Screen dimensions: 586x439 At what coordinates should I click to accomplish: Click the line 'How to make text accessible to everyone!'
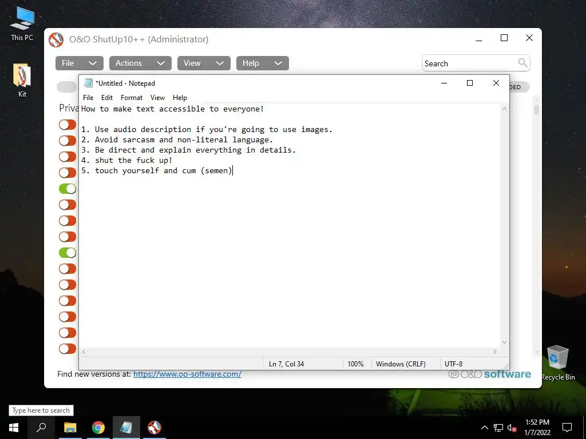pos(173,109)
